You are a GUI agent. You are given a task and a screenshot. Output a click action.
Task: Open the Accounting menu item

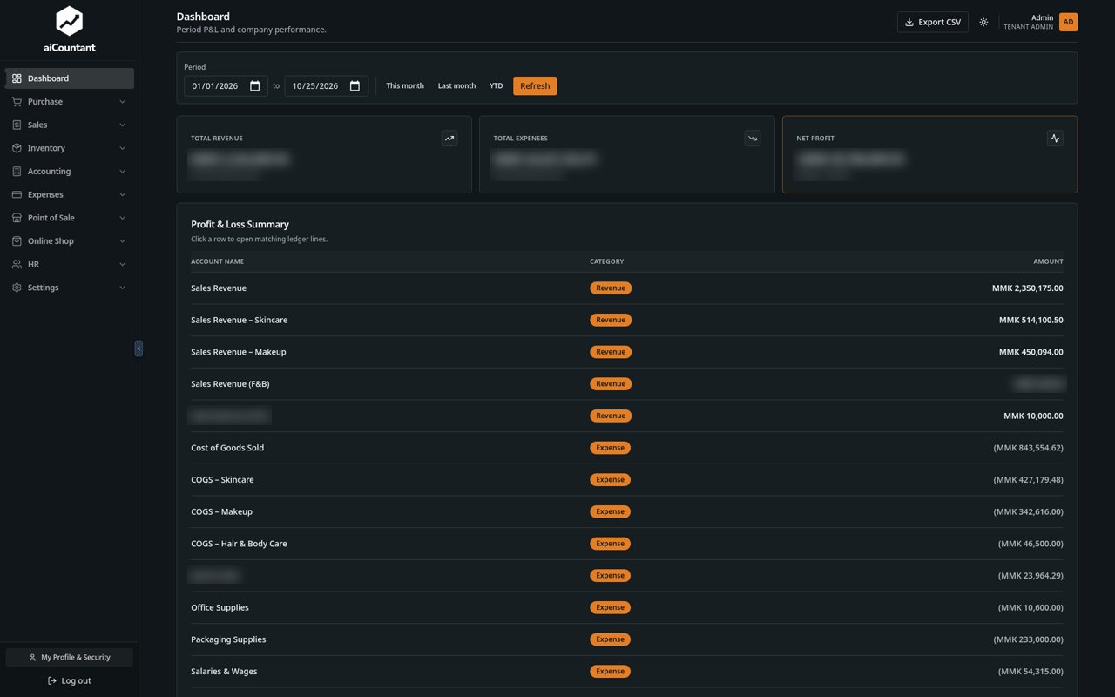pos(70,172)
